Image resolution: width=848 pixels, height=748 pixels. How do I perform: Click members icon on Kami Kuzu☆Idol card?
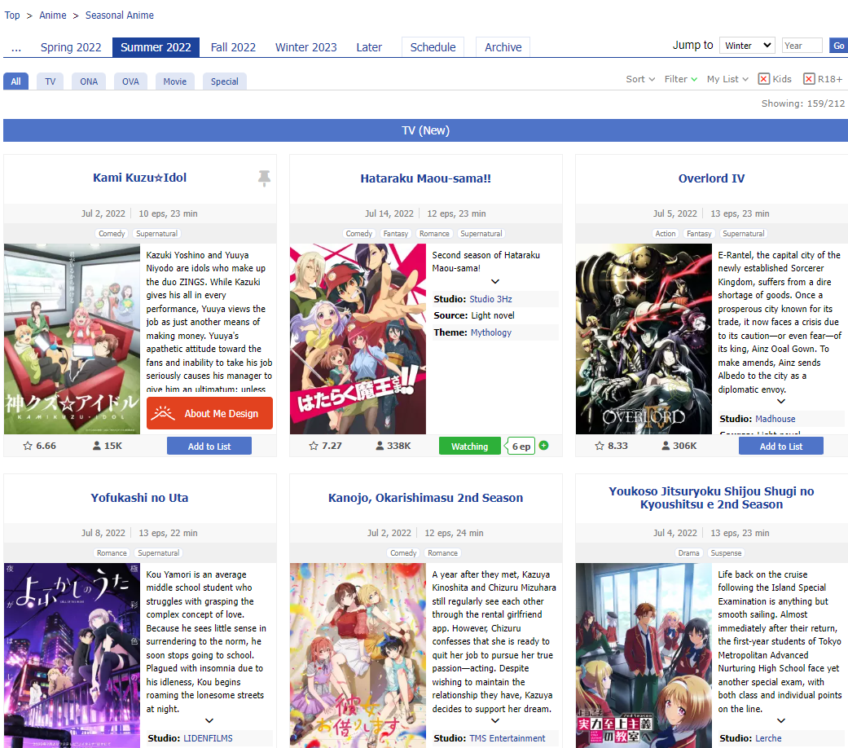(97, 447)
